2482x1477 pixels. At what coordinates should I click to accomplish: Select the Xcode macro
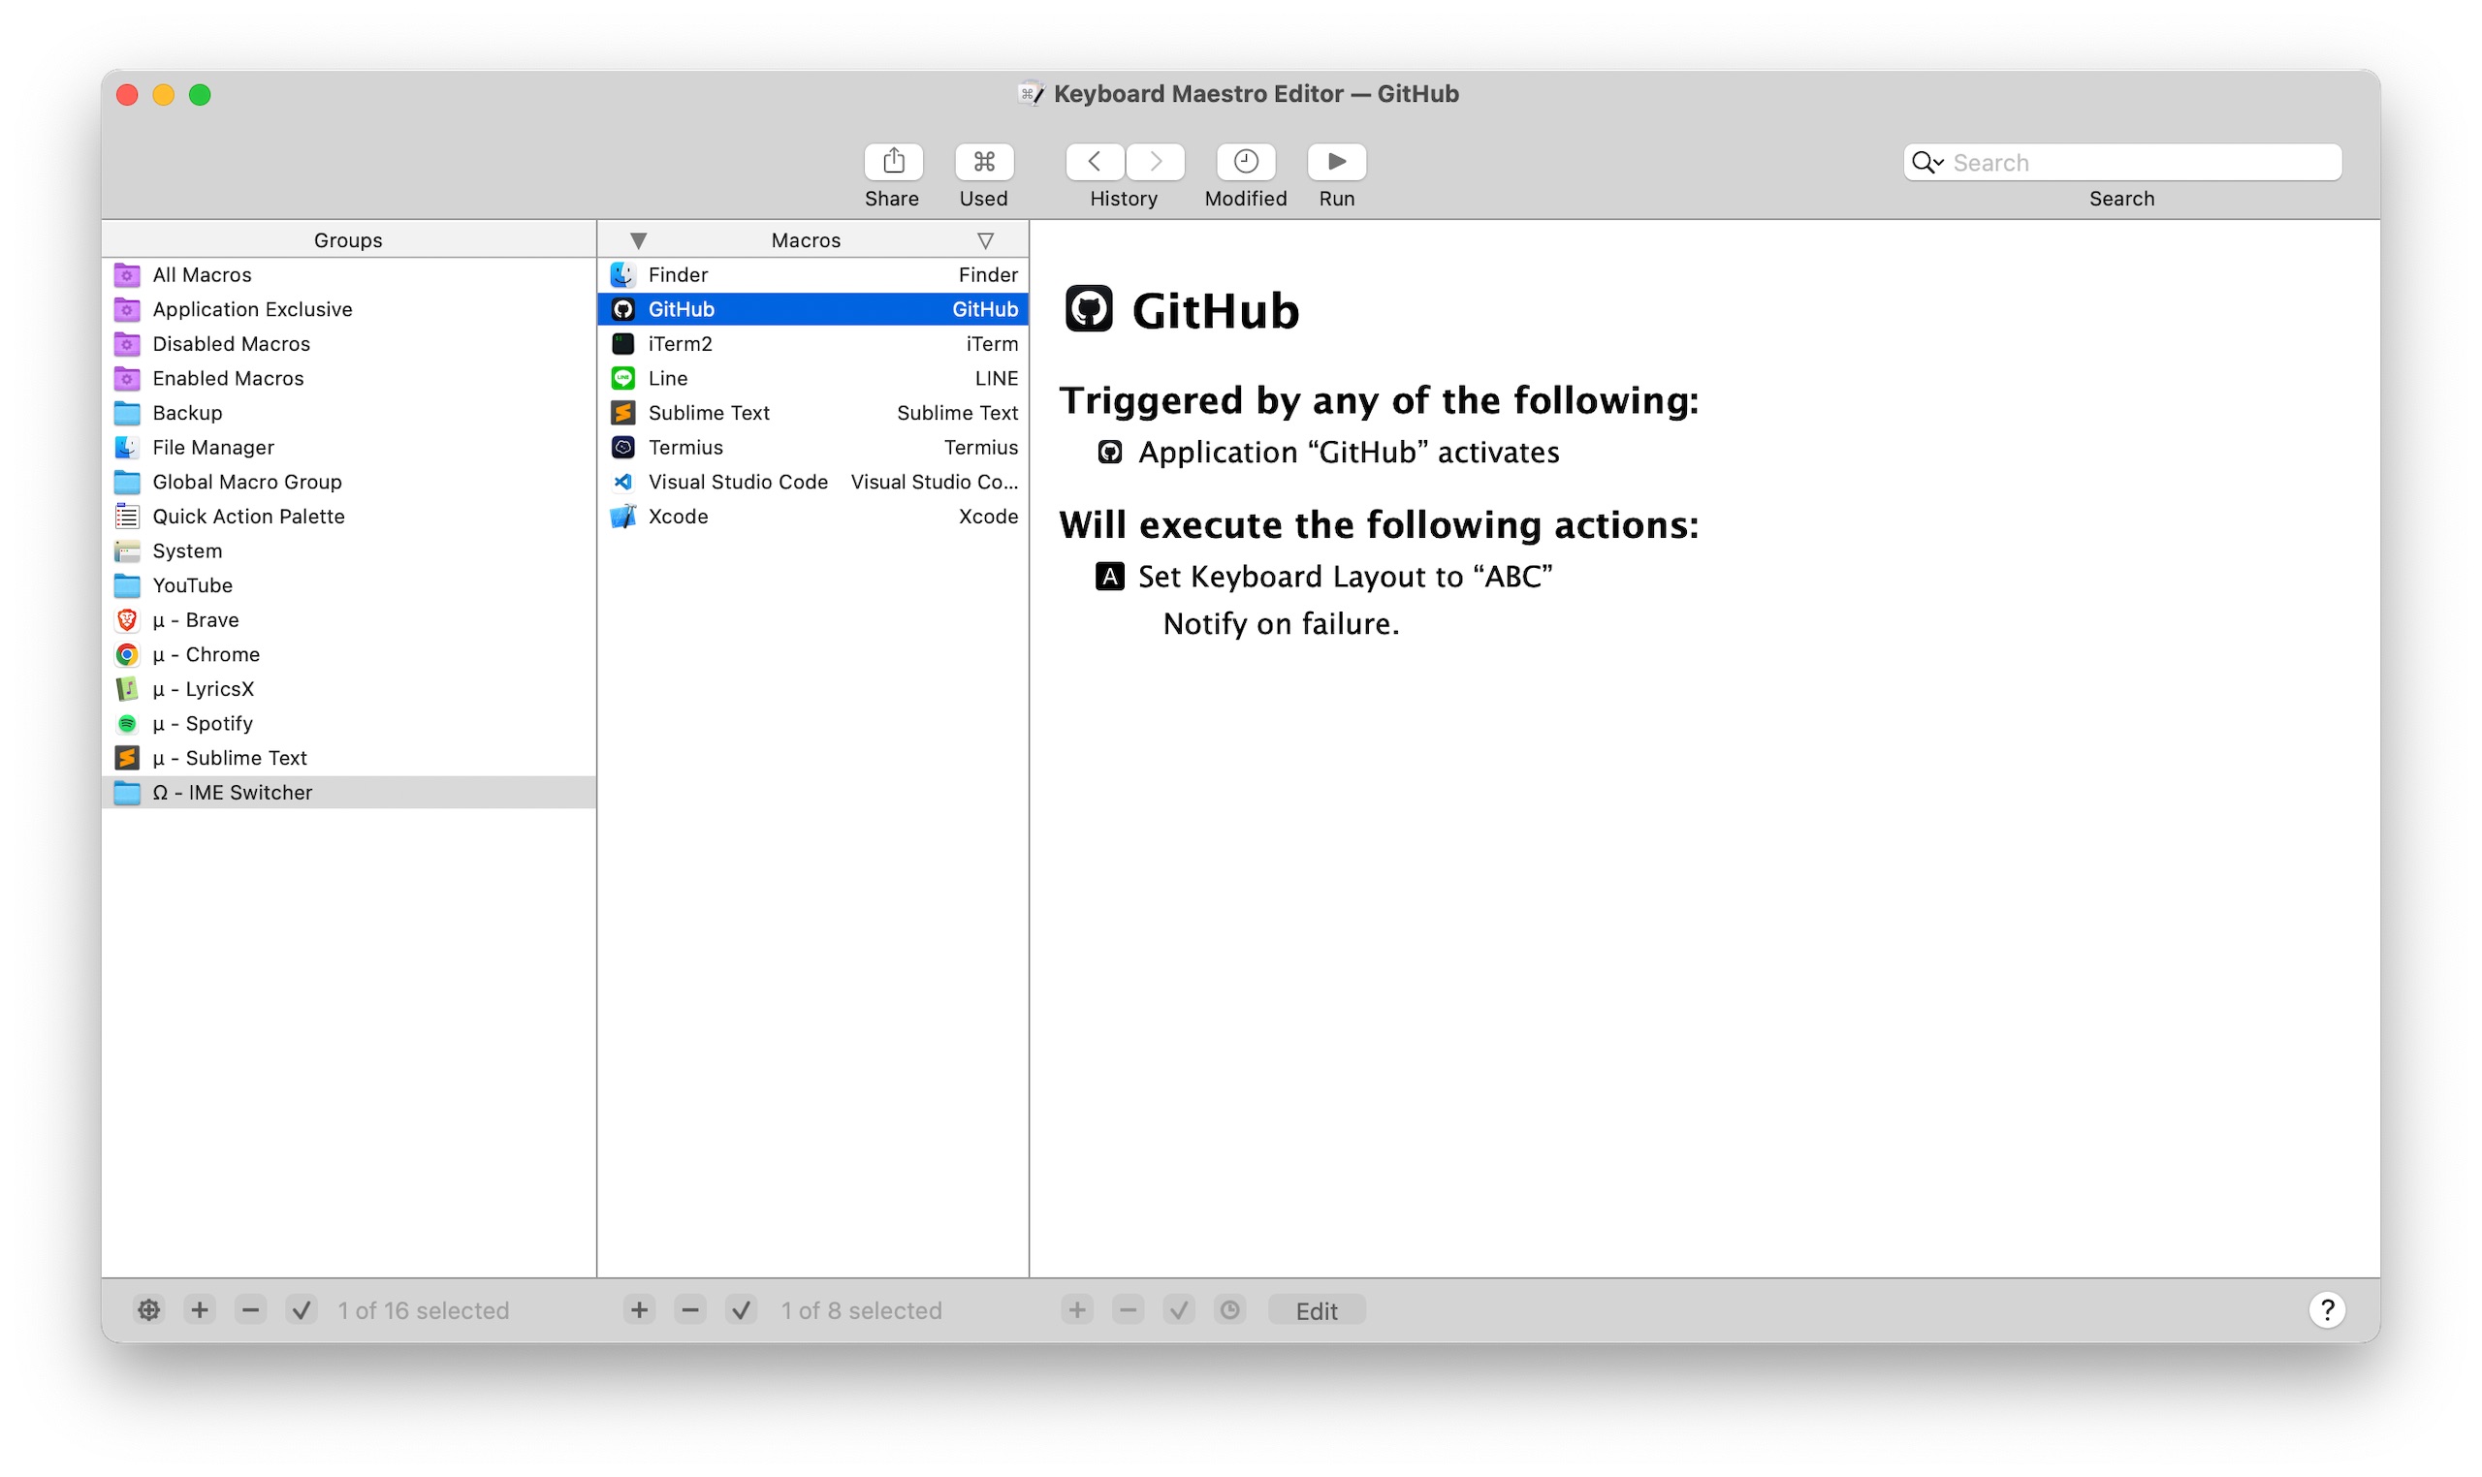click(812, 517)
